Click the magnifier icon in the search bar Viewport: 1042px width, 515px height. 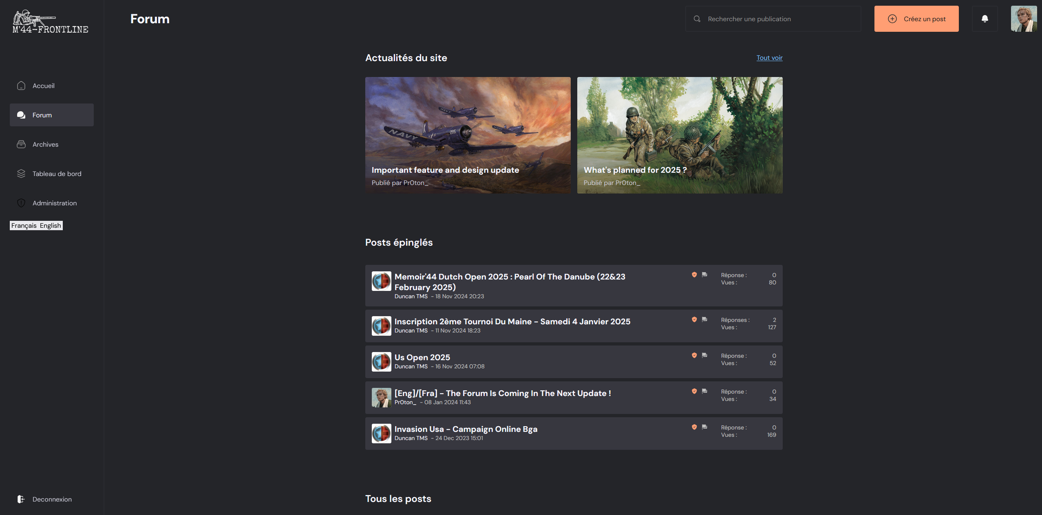[x=697, y=19]
